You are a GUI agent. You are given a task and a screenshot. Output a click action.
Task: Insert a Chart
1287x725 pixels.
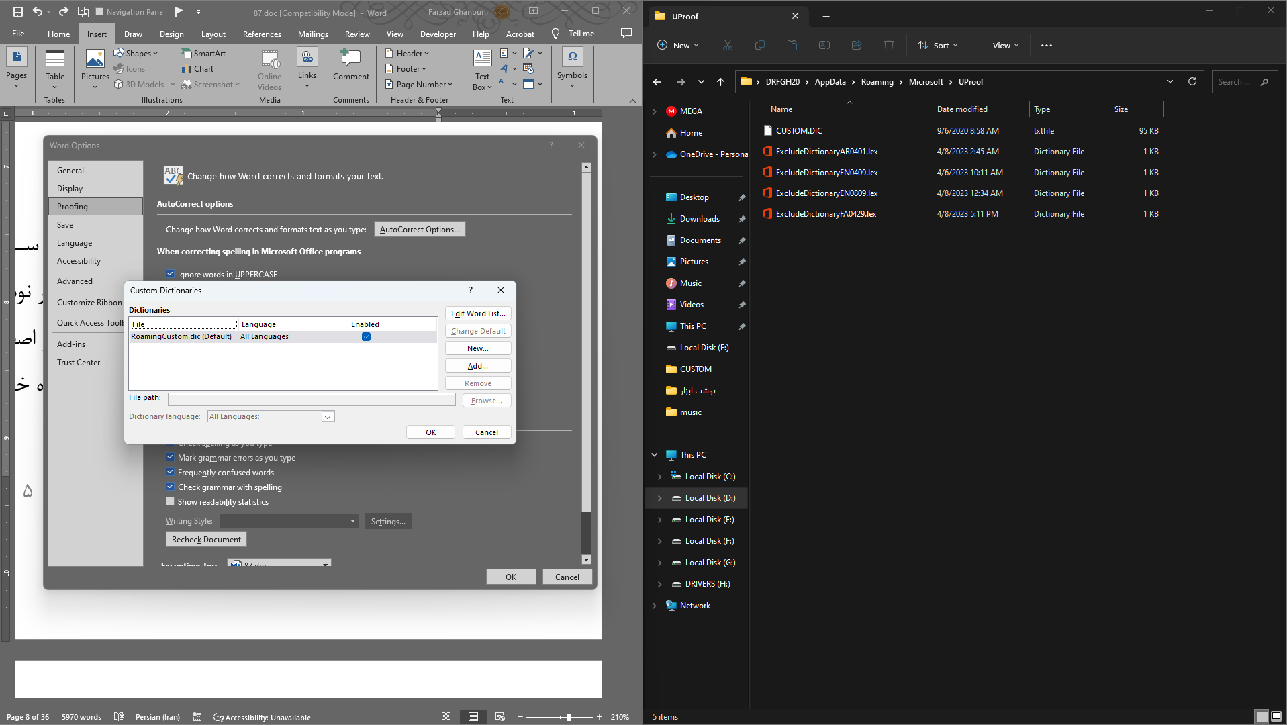pos(197,68)
